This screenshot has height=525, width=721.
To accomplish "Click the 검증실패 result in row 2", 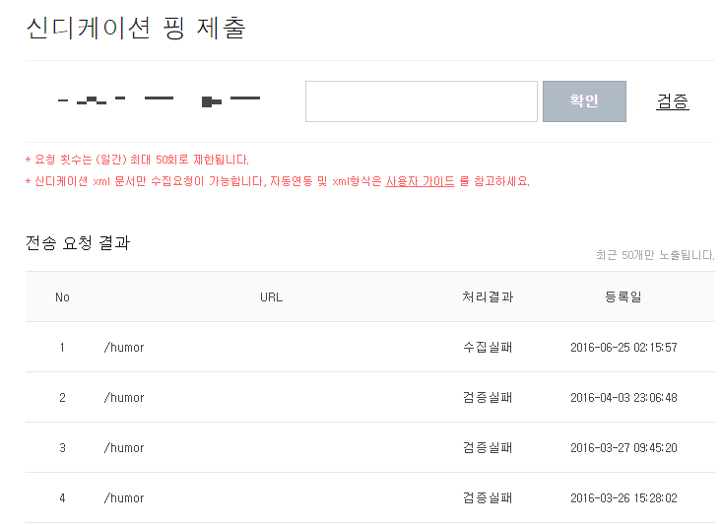I will pos(487,398).
